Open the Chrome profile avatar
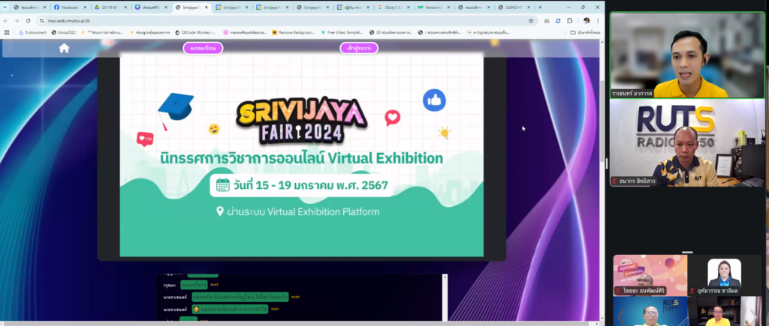This screenshot has height=326, width=769. coord(587,21)
